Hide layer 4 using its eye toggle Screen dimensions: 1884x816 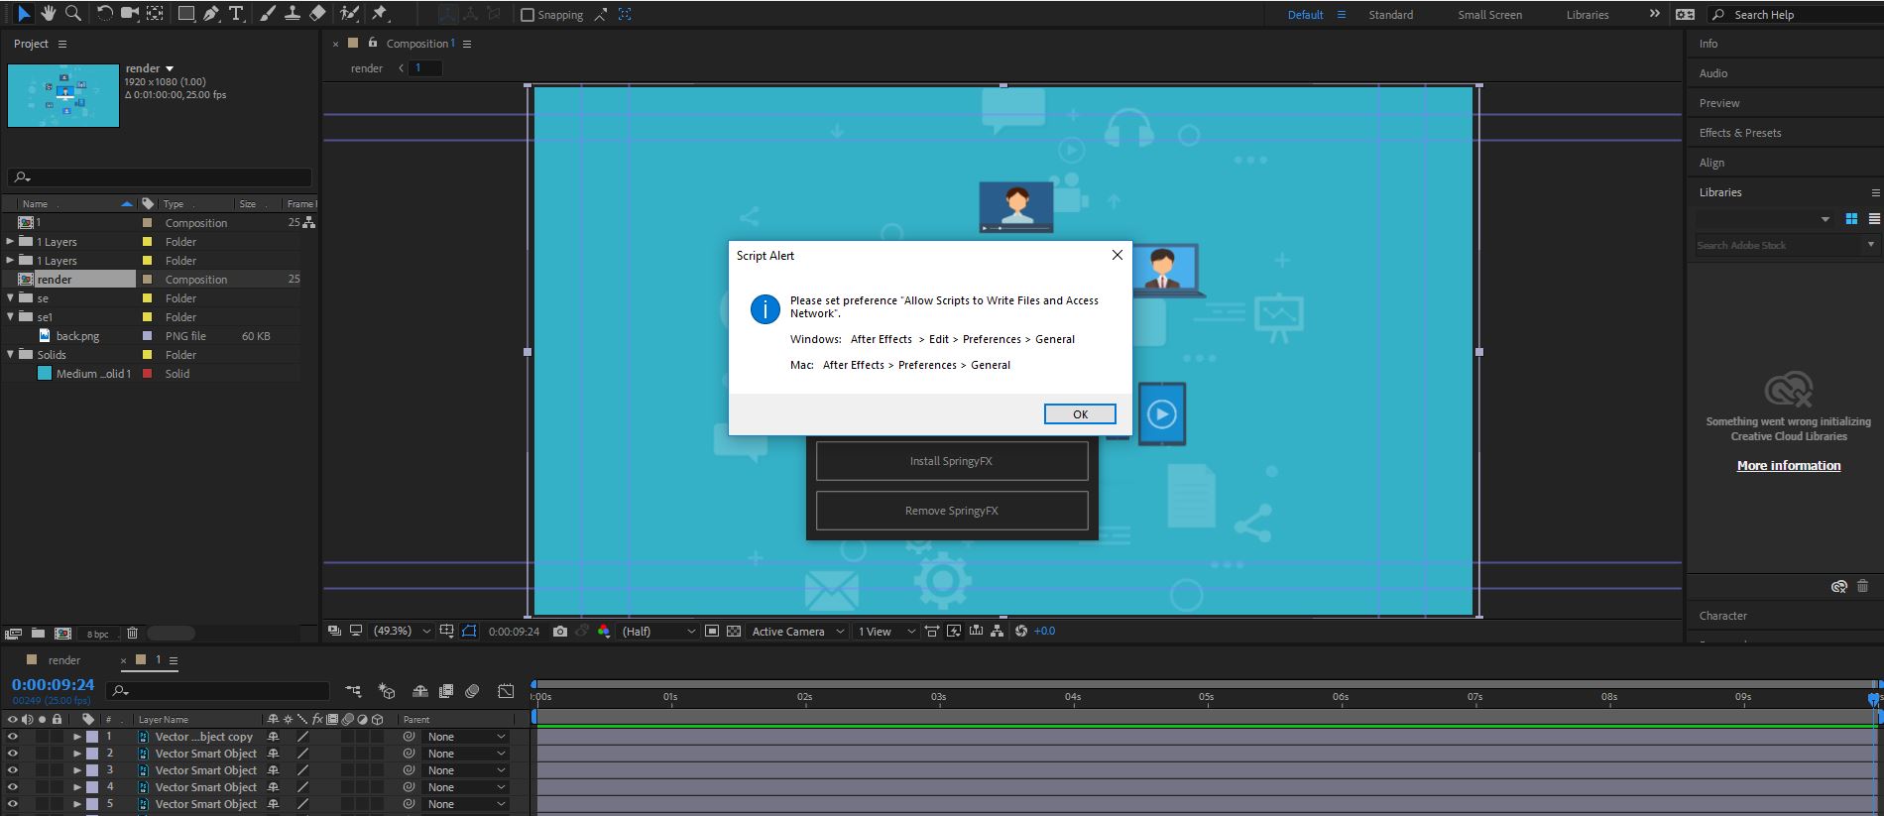pos(13,787)
